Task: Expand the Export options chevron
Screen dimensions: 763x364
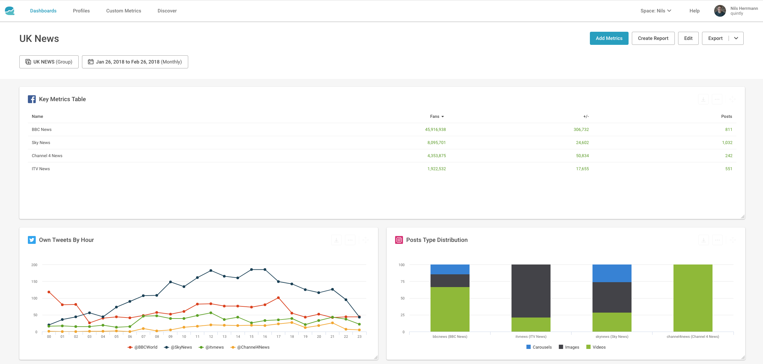Action: coord(736,38)
